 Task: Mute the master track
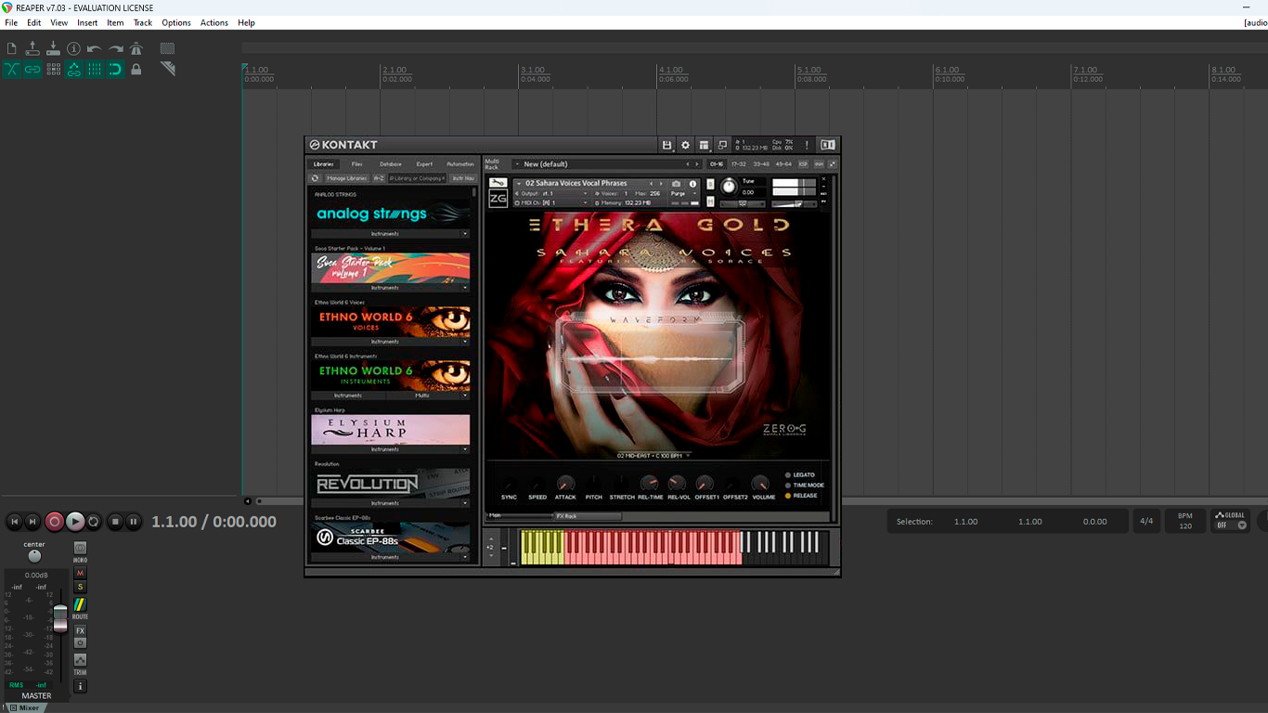80,573
